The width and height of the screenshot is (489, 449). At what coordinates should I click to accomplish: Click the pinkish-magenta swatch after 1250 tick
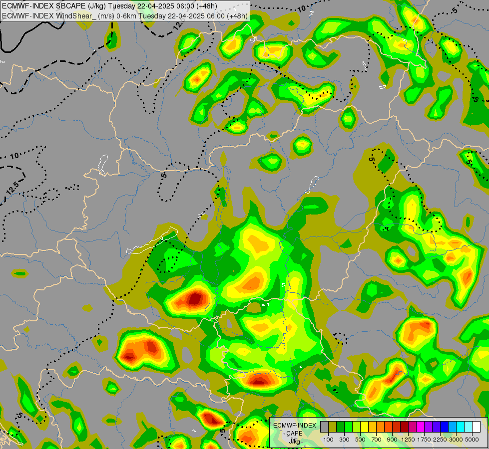[412, 427]
